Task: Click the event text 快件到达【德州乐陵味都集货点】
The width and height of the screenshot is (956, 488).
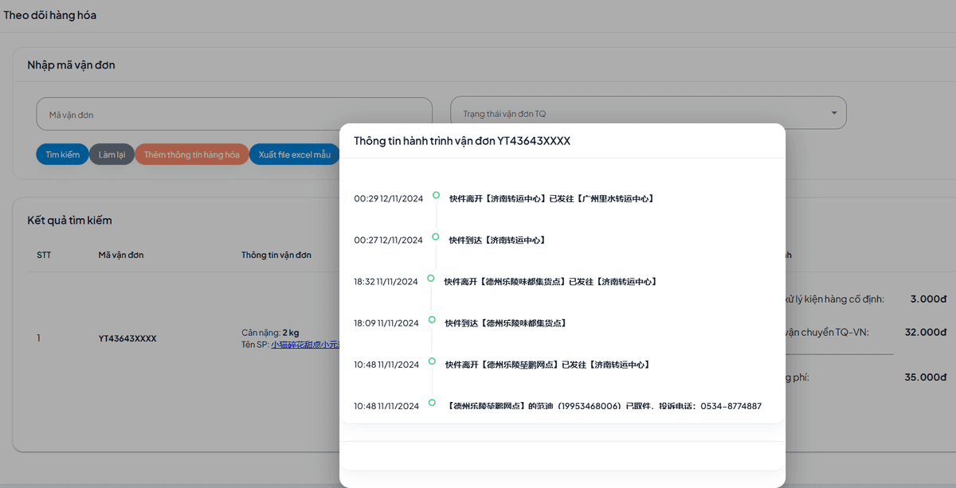Action: 505,323
